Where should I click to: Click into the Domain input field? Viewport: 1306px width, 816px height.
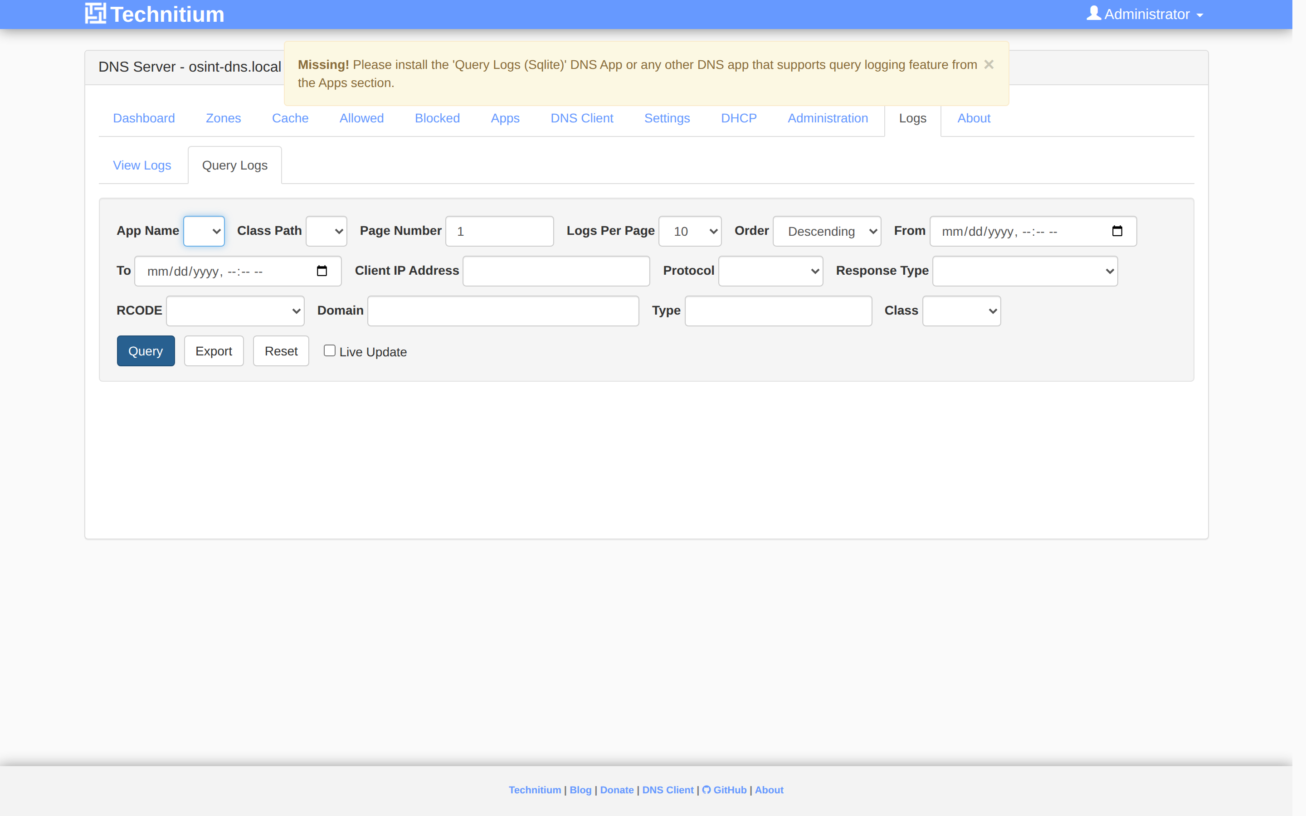coord(503,311)
